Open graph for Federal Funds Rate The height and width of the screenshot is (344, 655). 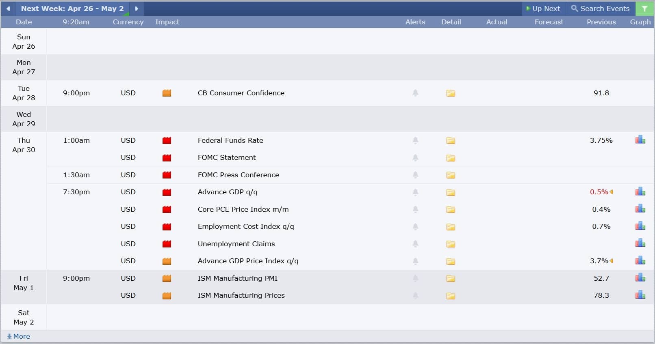click(640, 140)
